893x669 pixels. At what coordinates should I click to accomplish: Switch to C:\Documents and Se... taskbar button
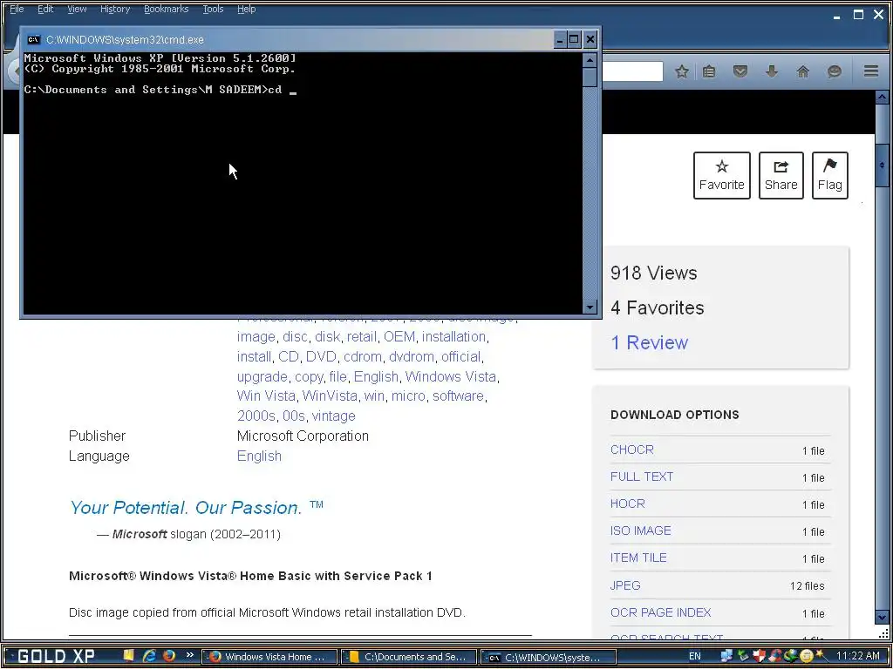(410, 657)
